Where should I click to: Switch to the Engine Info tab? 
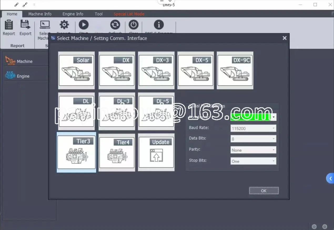pyautogui.click(x=73, y=14)
